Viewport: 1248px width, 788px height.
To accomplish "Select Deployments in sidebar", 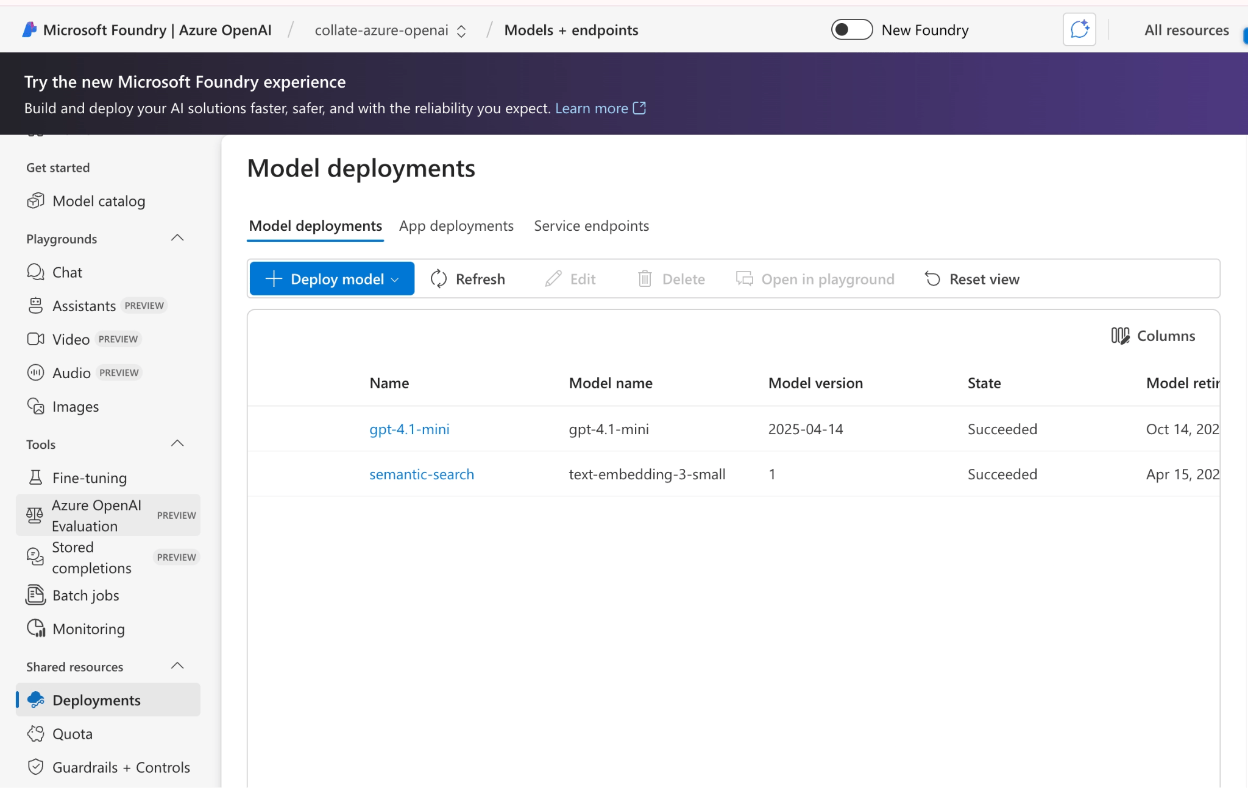I will pos(108,700).
